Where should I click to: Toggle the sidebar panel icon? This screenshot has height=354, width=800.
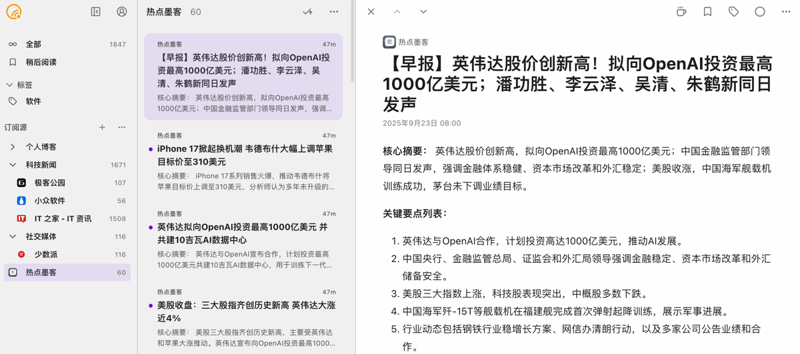coord(95,12)
